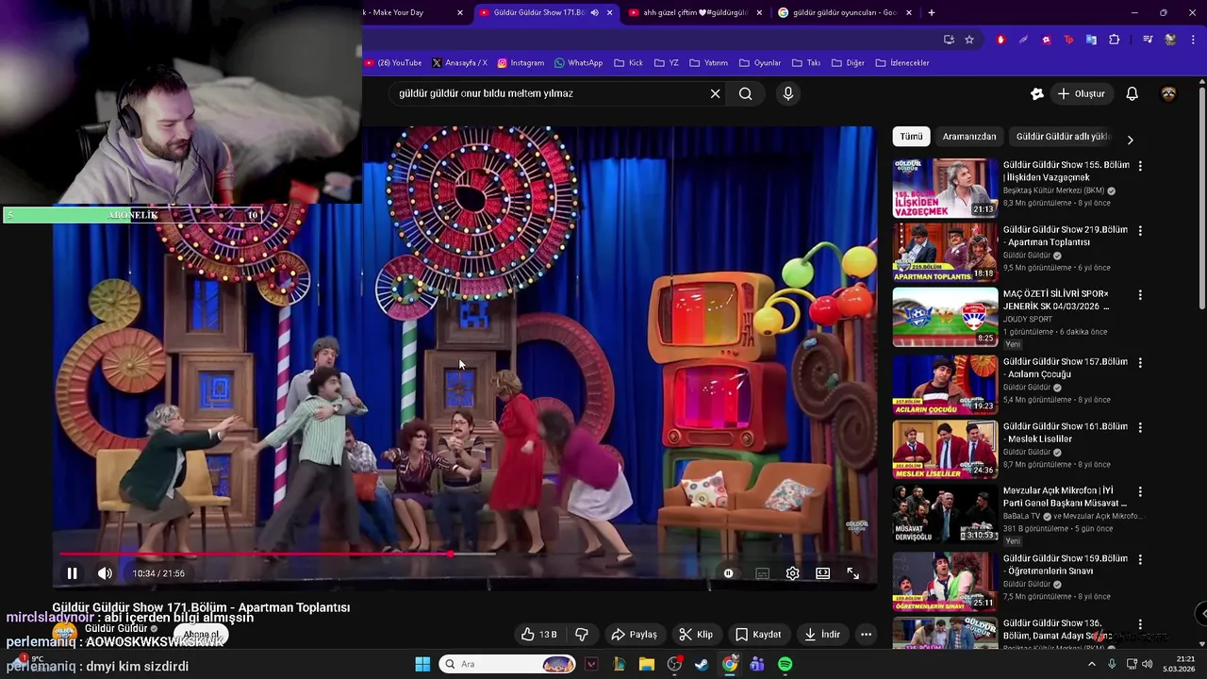The height and width of the screenshot is (679, 1207).
Task: Open options for 219. Bölüm video
Action: tap(1140, 230)
